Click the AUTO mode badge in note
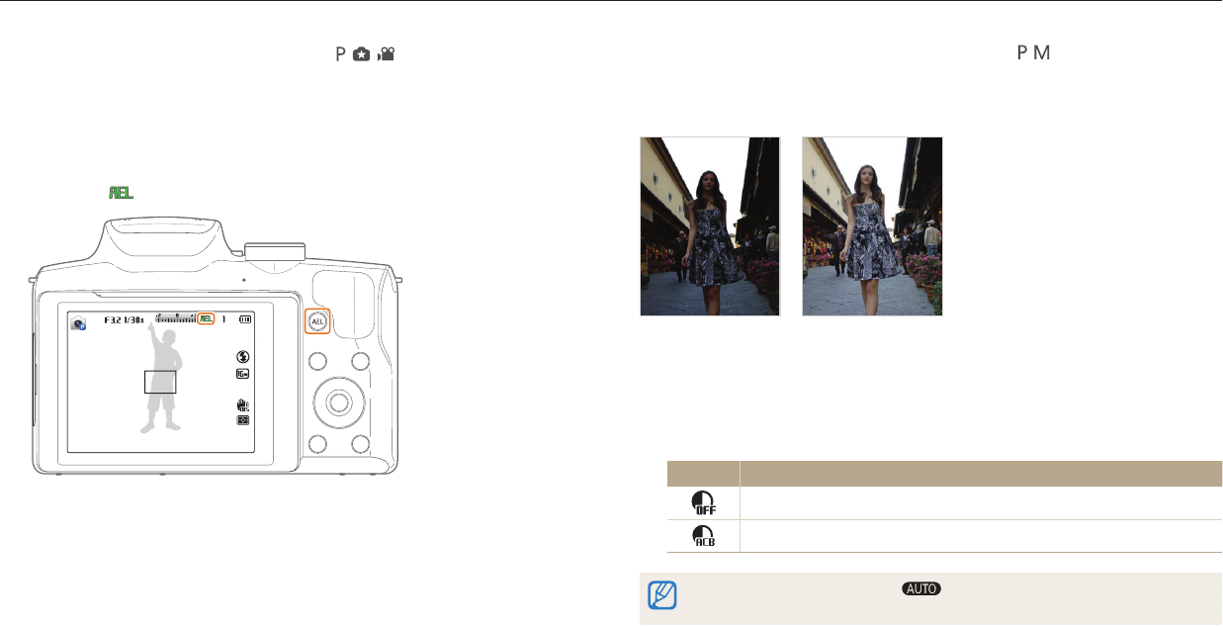 point(919,589)
